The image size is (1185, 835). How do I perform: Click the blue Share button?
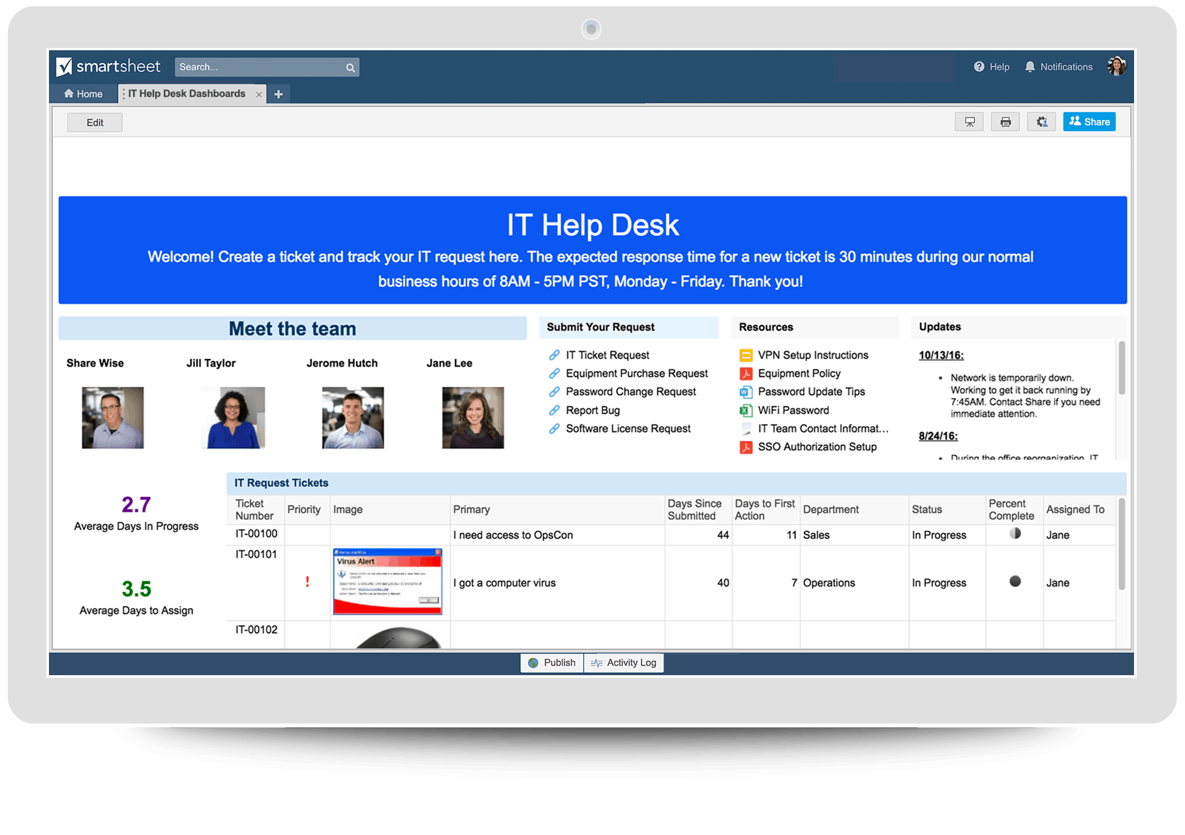click(x=1089, y=122)
